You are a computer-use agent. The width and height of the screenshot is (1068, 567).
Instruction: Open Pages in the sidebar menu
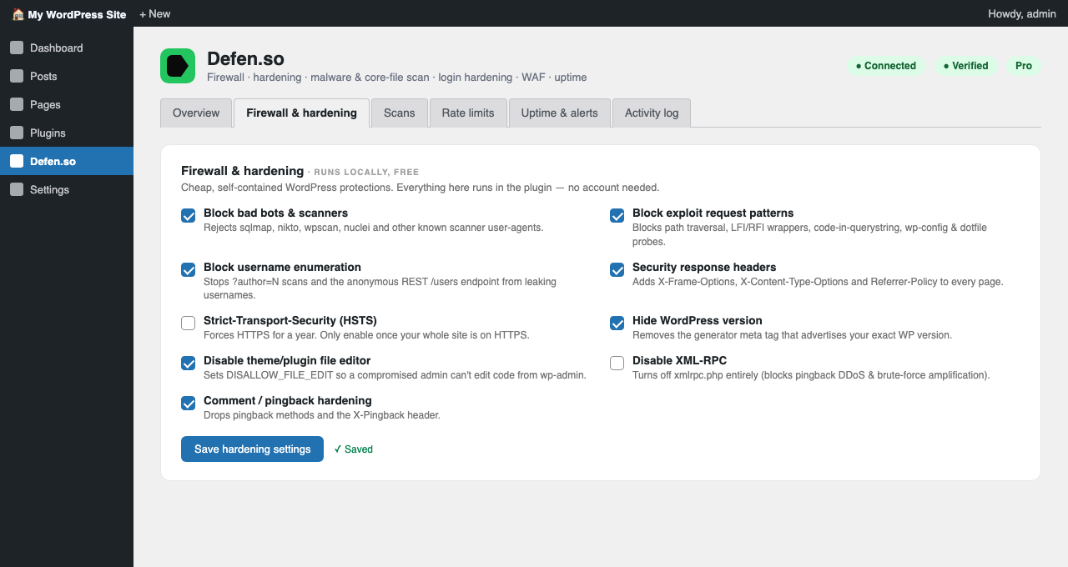click(67, 104)
